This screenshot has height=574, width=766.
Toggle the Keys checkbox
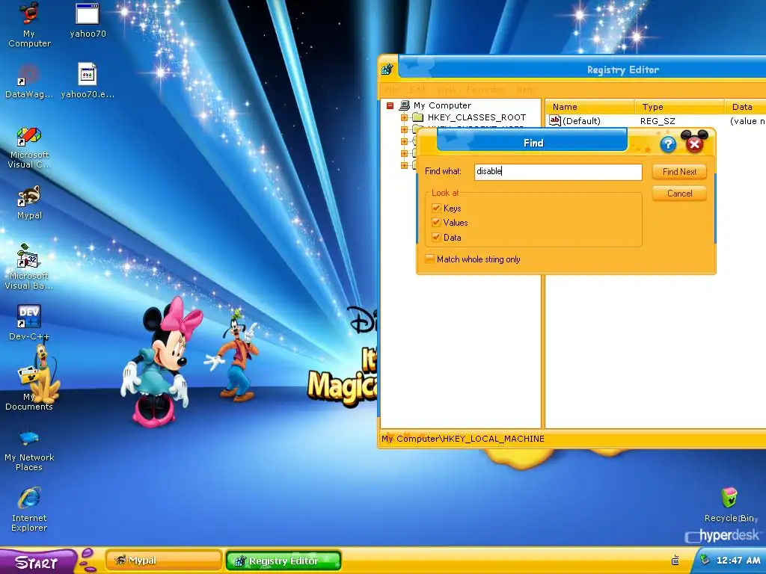(x=436, y=208)
